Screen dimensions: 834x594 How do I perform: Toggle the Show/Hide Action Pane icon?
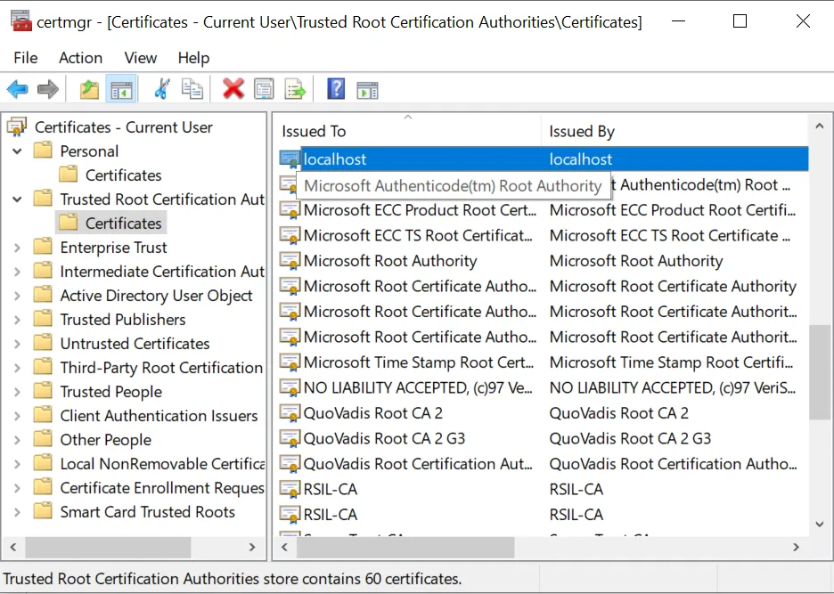click(x=367, y=89)
